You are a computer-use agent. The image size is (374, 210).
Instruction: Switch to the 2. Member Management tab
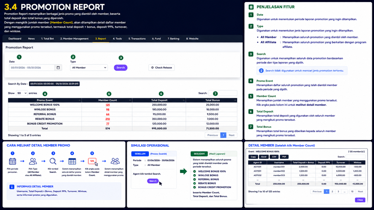(x=74, y=38)
